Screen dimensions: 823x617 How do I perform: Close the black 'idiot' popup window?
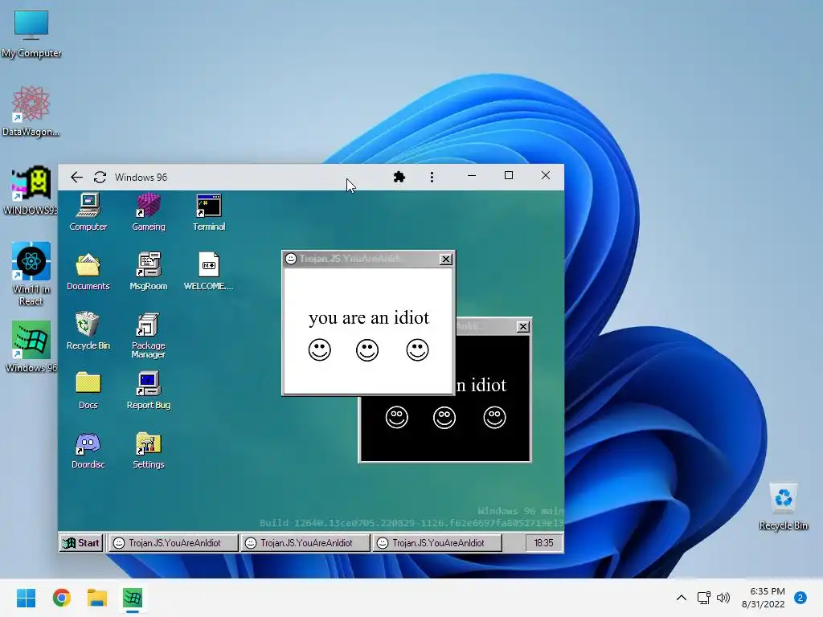pyautogui.click(x=522, y=327)
